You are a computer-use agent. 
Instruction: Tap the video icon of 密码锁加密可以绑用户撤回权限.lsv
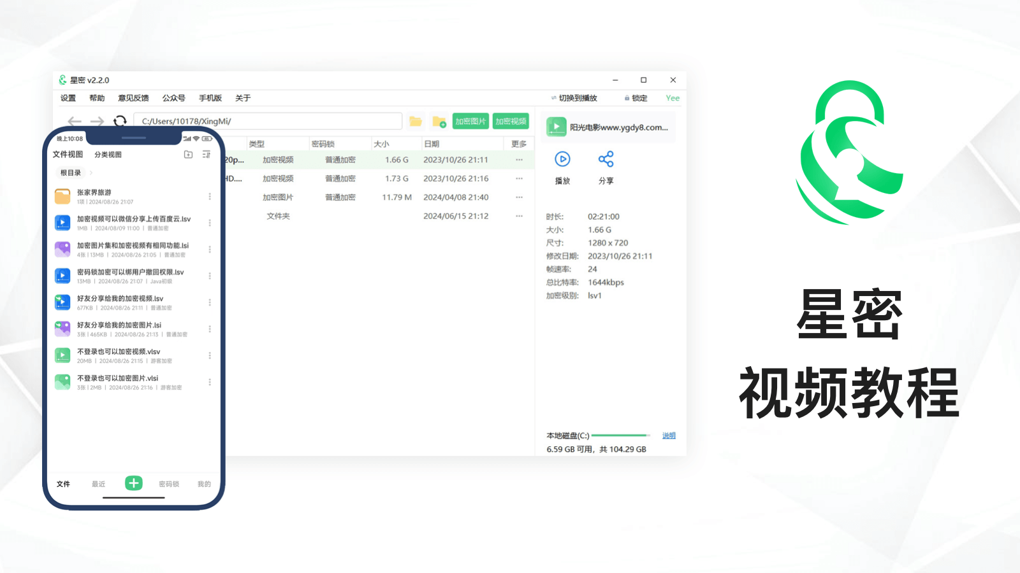point(62,276)
